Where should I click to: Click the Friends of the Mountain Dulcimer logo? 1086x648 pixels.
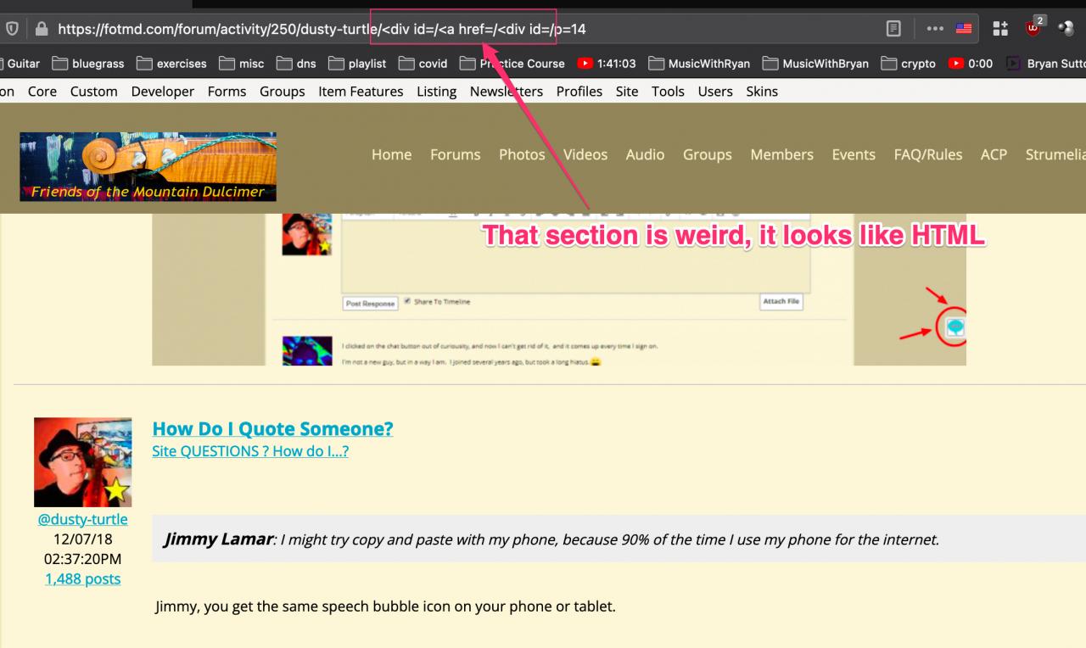pos(148,166)
